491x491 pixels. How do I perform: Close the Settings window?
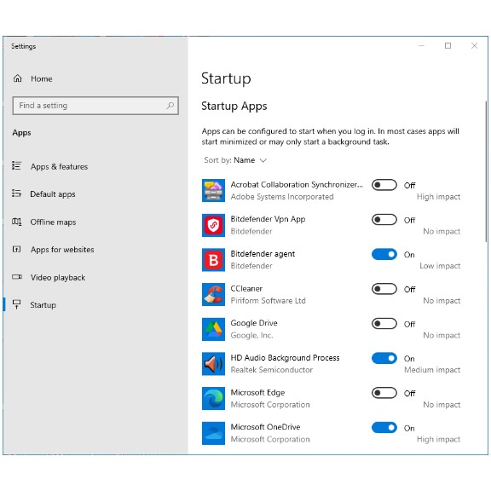pyautogui.click(x=474, y=46)
